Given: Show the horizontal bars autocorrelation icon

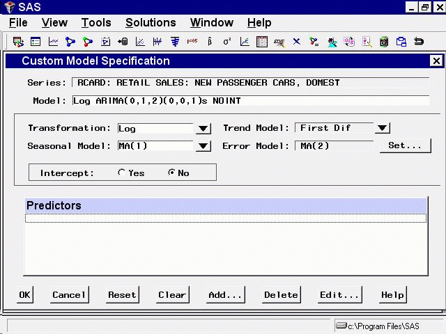Looking at the screenshot, I should pos(175,42).
